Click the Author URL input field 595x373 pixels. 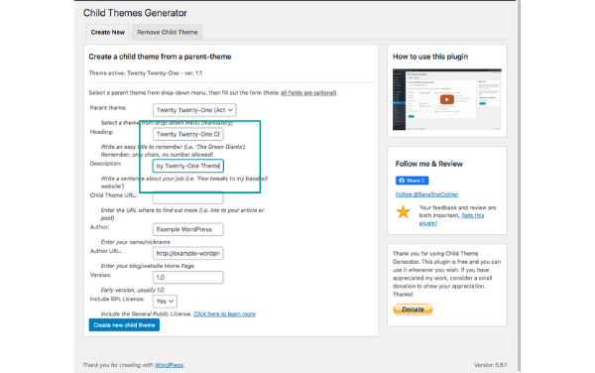pos(187,253)
